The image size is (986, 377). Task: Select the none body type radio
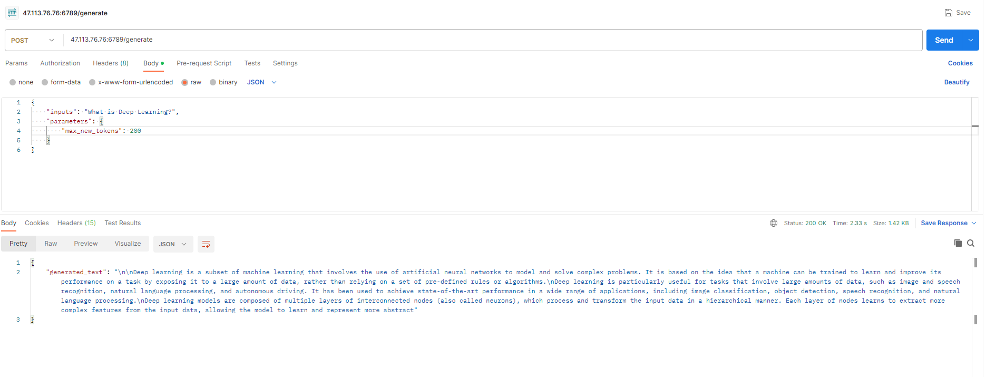click(13, 82)
